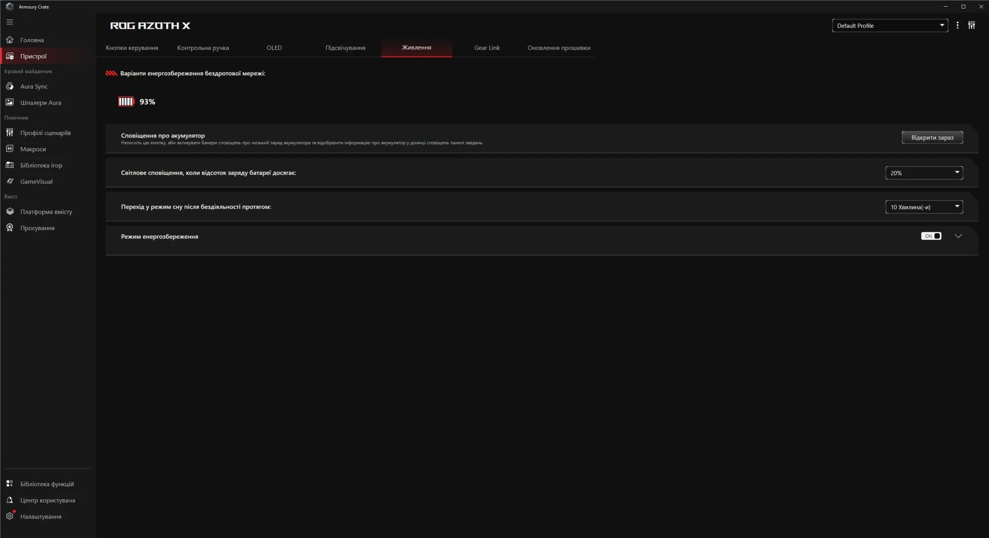Switch to the OLED tab
This screenshot has width=989, height=538.
274,48
